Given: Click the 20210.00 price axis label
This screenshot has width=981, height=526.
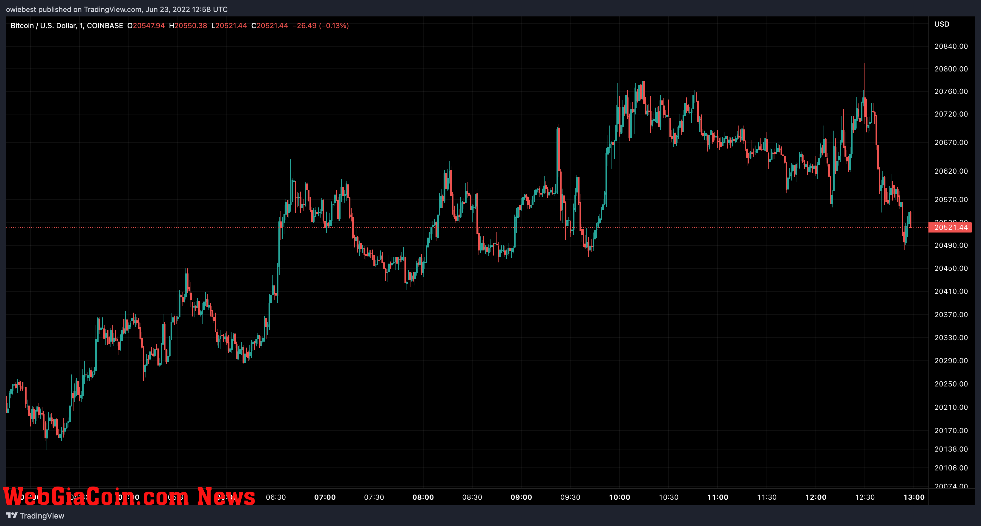Looking at the screenshot, I should click(951, 407).
